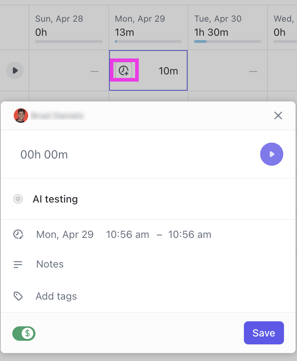297x361 pixels.
Task: Start the timer with purple play button
Action: 271,154
